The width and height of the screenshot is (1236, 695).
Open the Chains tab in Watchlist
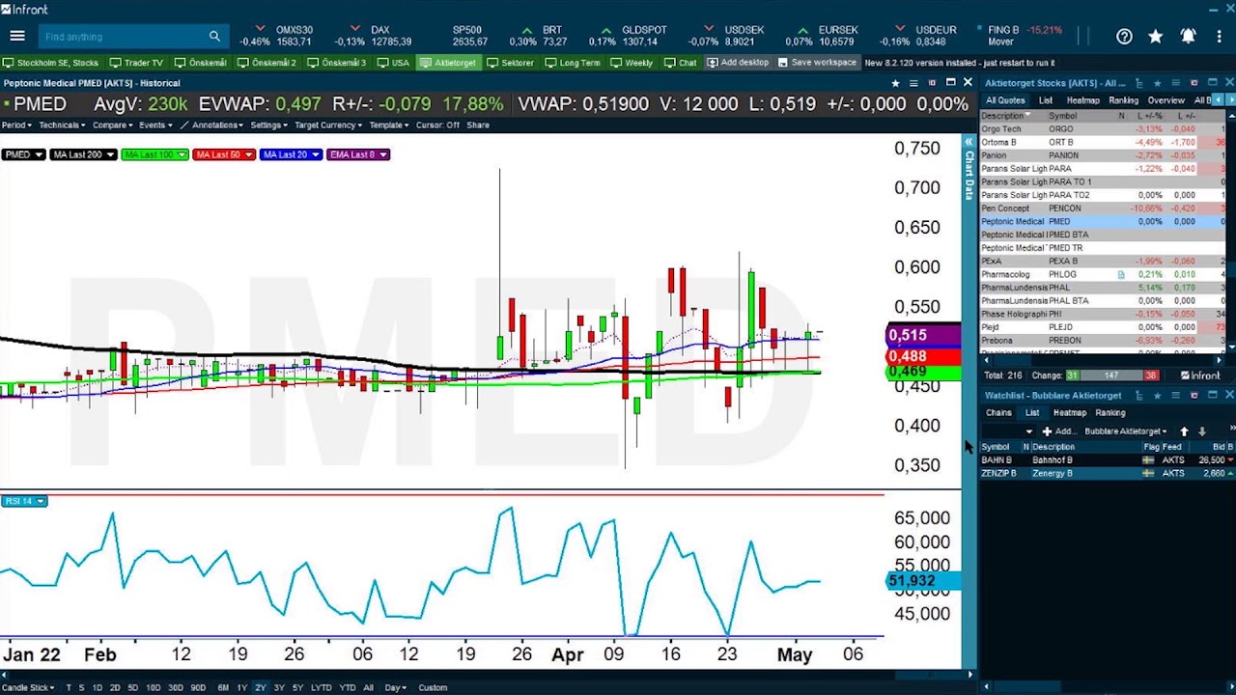click(998, 413)
